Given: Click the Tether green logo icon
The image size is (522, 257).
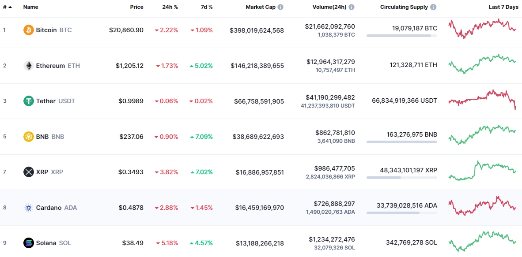Looking at the screenshot, I should tap(29, 101).
